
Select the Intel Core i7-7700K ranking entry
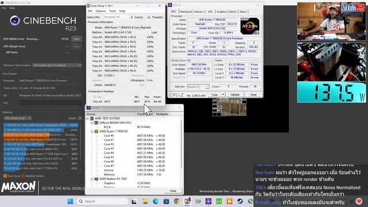tap(40, 168)
